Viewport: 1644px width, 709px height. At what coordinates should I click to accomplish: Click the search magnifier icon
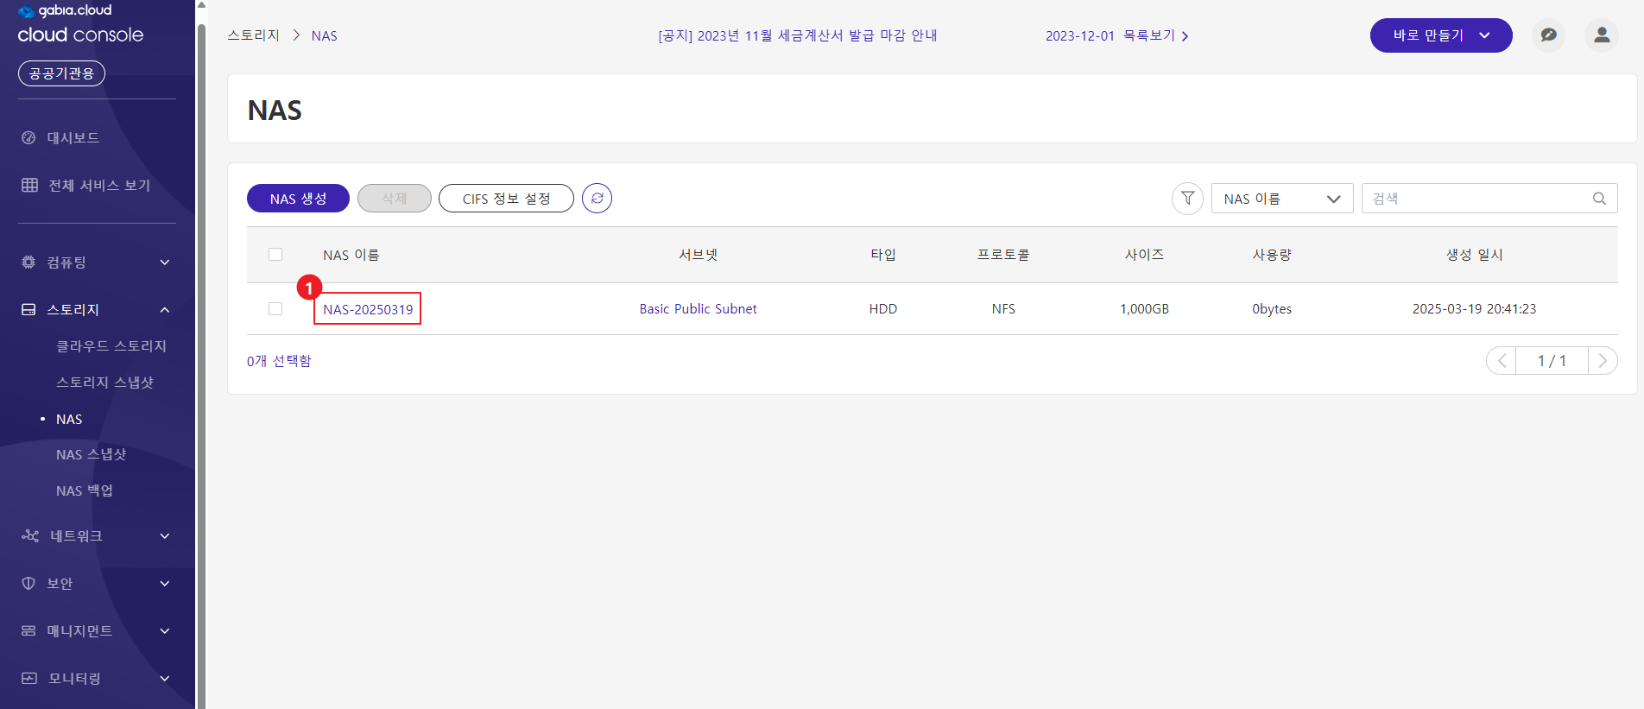pos(1599,199)
